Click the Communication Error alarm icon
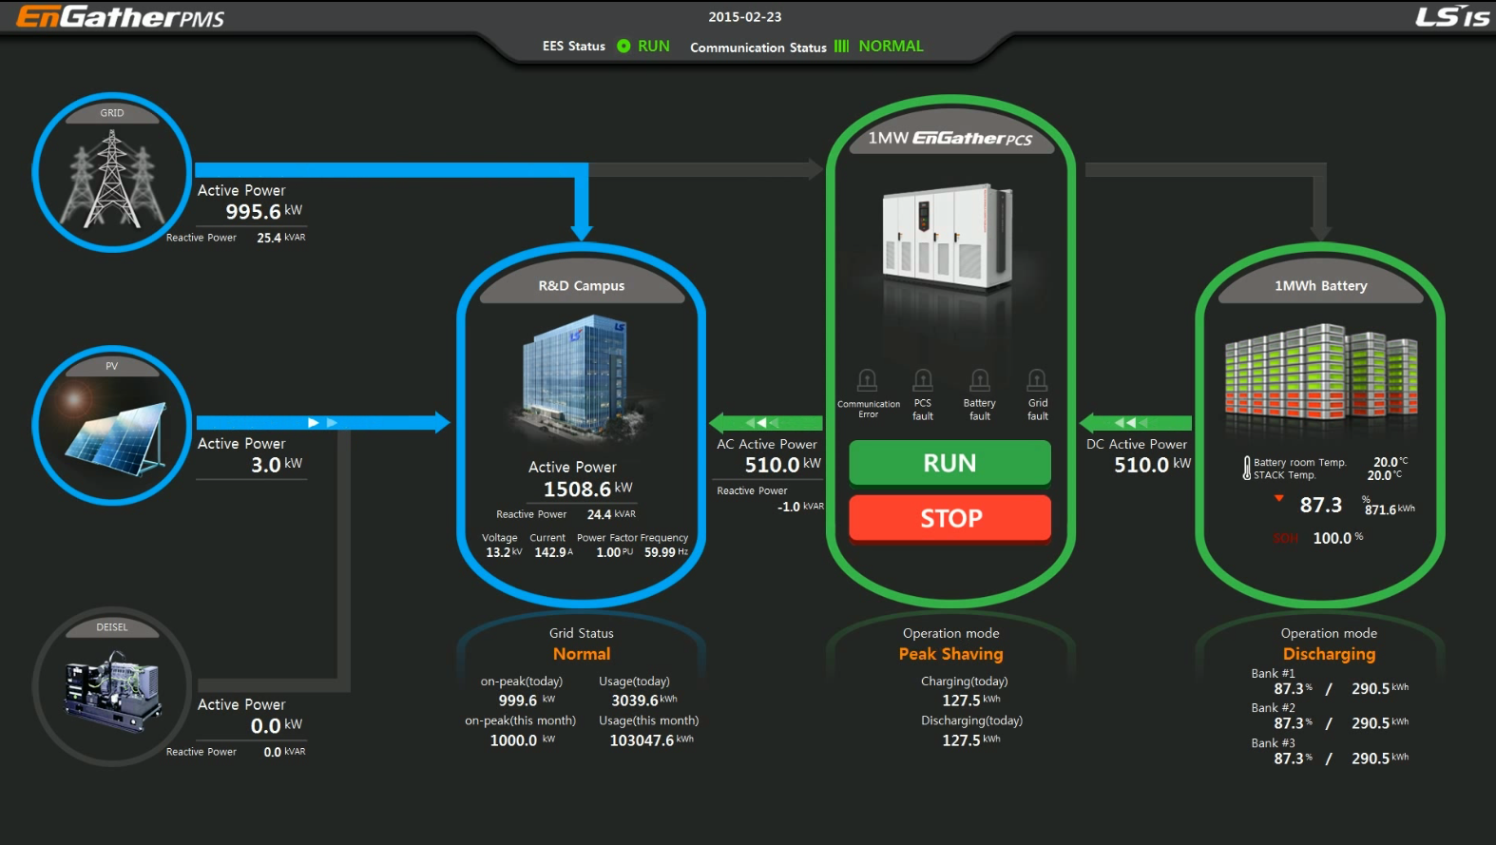Image resolution: width=1496 pixels, height=845 pixels. coord(868,380)
